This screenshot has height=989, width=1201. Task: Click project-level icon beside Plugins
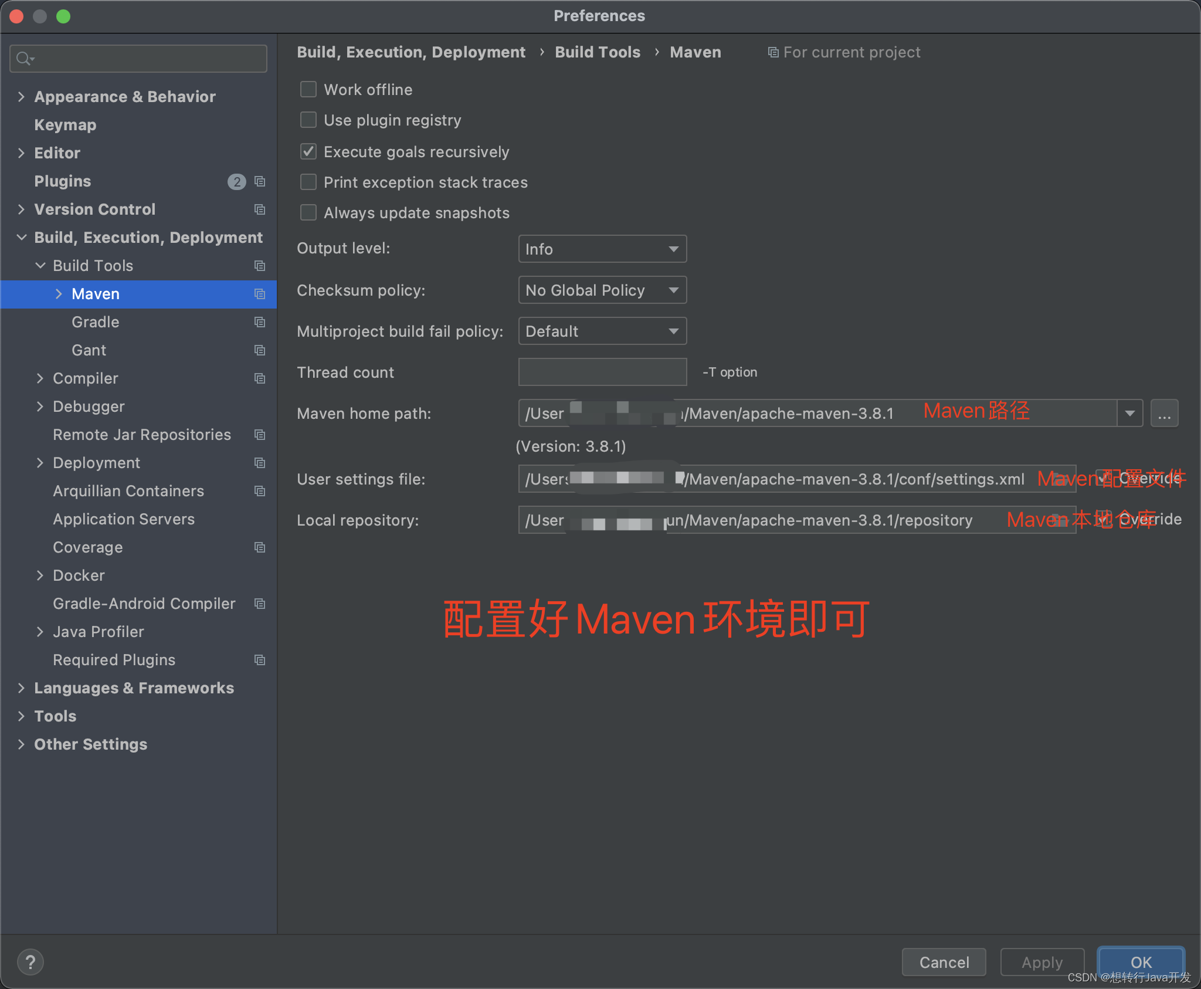point(260,181)
